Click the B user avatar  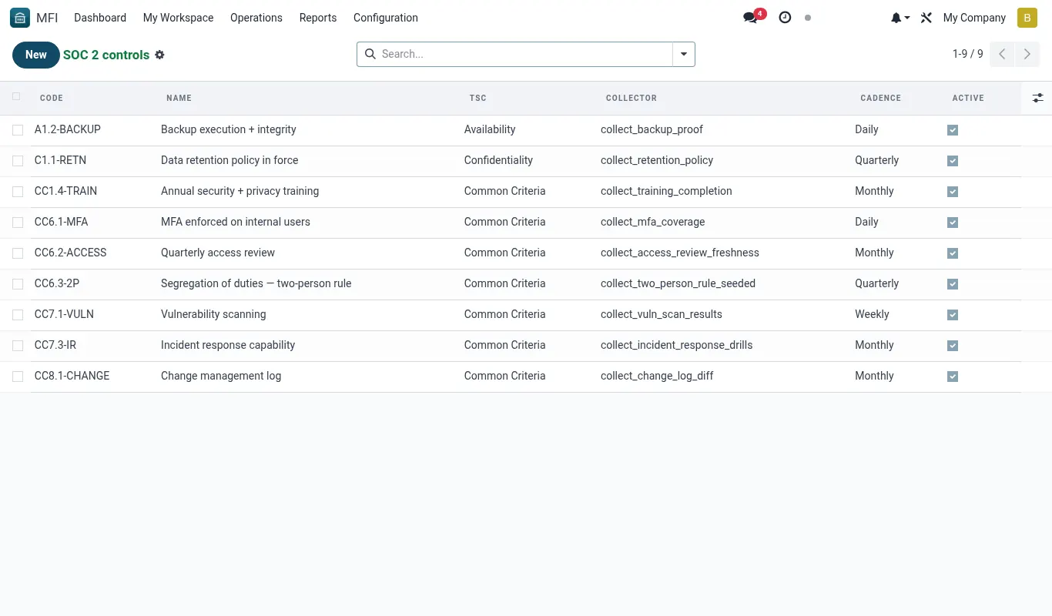point(1027,18)
